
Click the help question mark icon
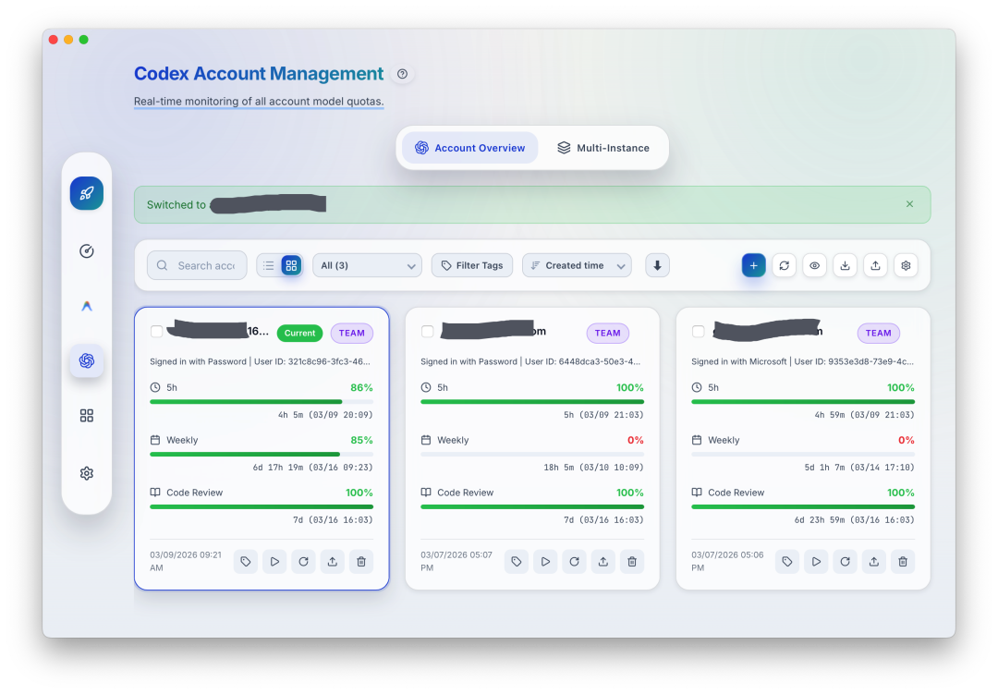coord(402,74)
